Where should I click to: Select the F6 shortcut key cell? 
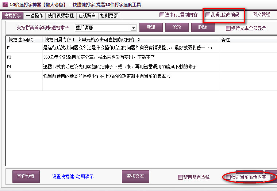pos(24,76)
